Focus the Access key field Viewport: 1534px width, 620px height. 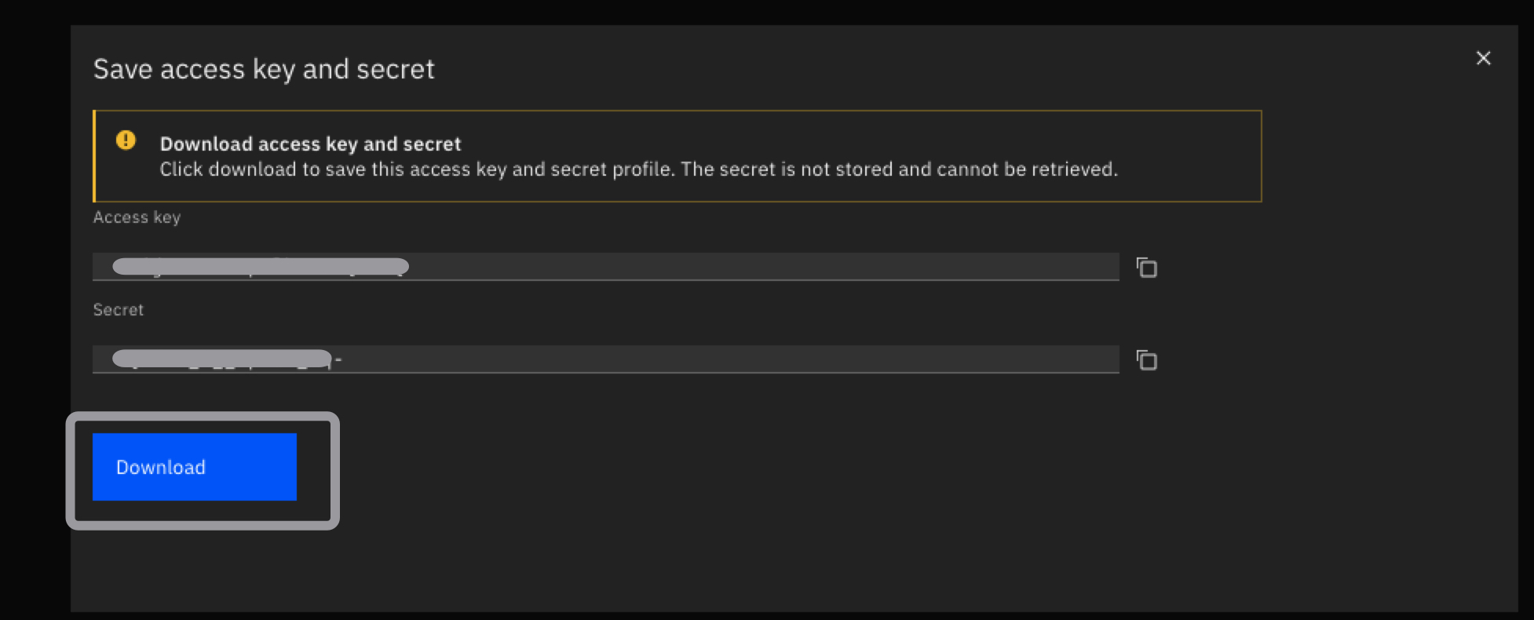[606, 267]
